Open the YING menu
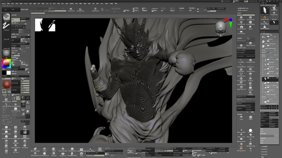This screenshot has width=282, height=158. [102, 4]
